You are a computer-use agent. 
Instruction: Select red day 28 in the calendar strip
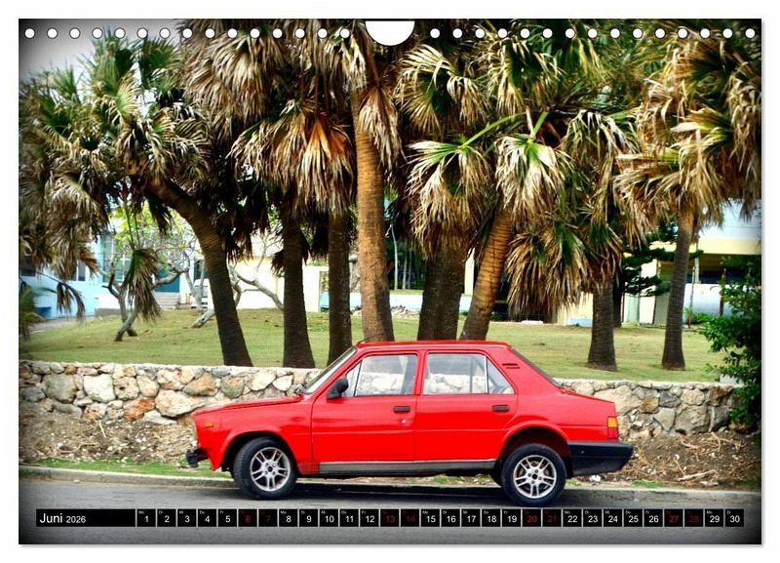[694, 518]
